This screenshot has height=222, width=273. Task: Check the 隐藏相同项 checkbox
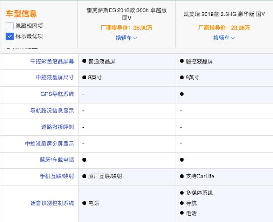click(x=10, y=26)
